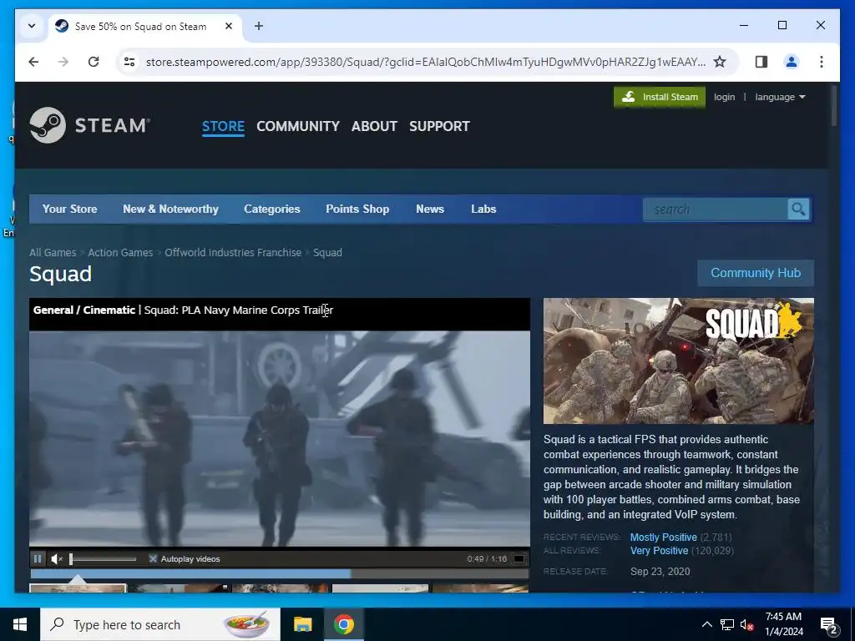
Task: View site information icon in address bar
Action: click(x=129, y=62)
